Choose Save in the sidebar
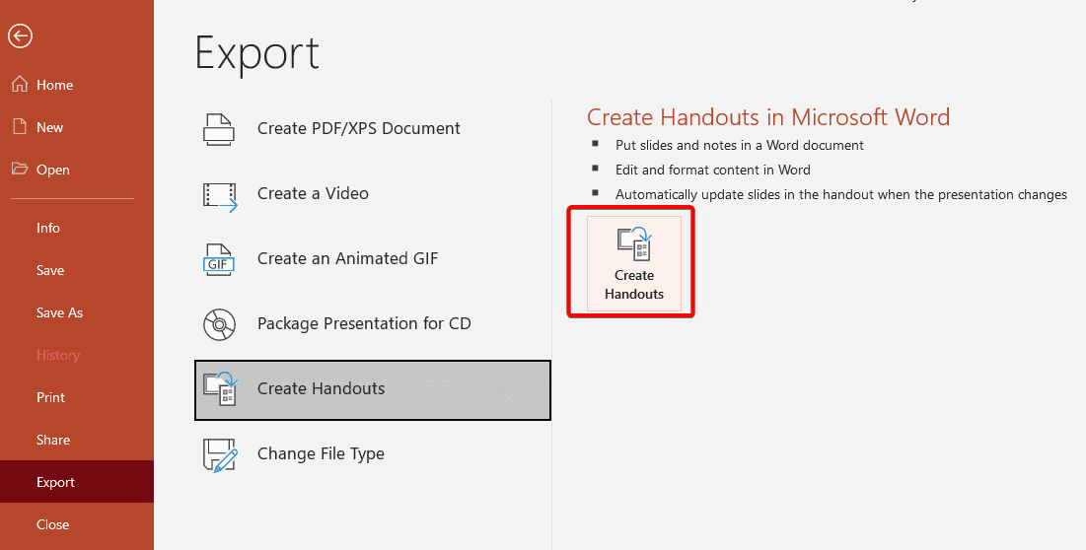 [50, 270]
